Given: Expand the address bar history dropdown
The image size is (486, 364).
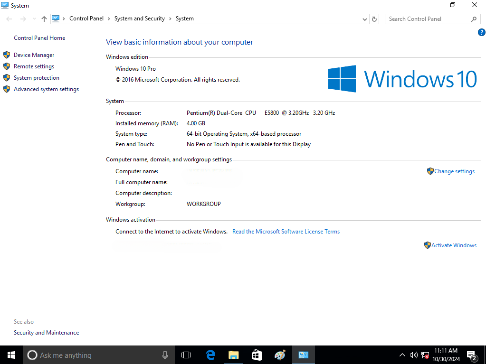Looking at the screenshot, I should [x=364, y=19].
